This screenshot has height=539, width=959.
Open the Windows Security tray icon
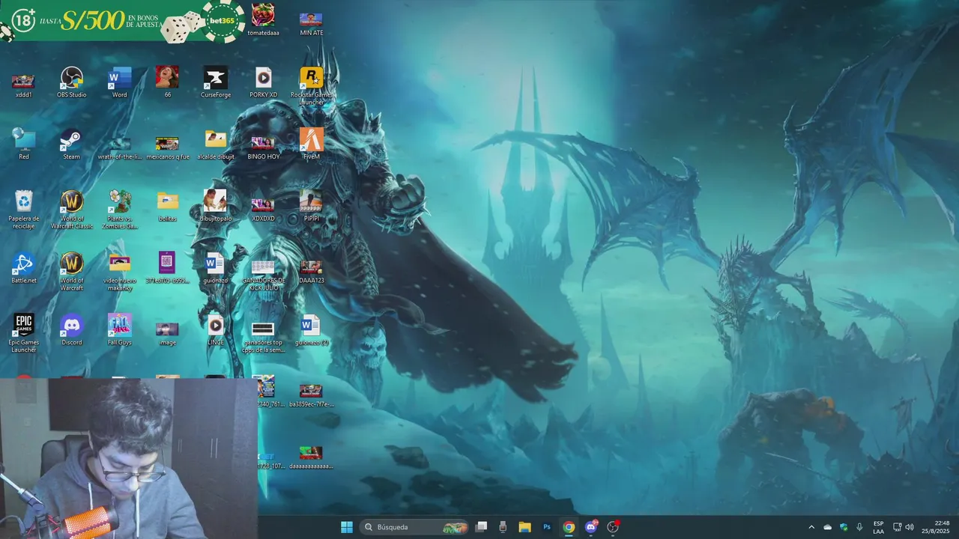844,527
